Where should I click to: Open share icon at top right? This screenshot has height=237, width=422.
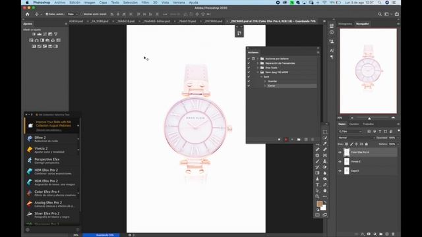coord(397,14)
